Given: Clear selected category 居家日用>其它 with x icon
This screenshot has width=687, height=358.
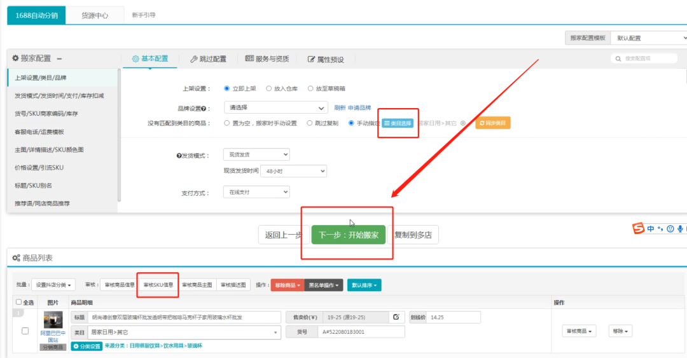Looking at the screenshot, I should point(463,123).
